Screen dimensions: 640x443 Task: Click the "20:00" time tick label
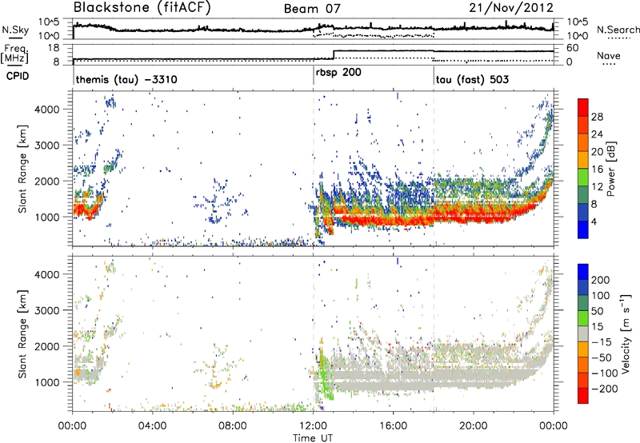tap(474, 426)
